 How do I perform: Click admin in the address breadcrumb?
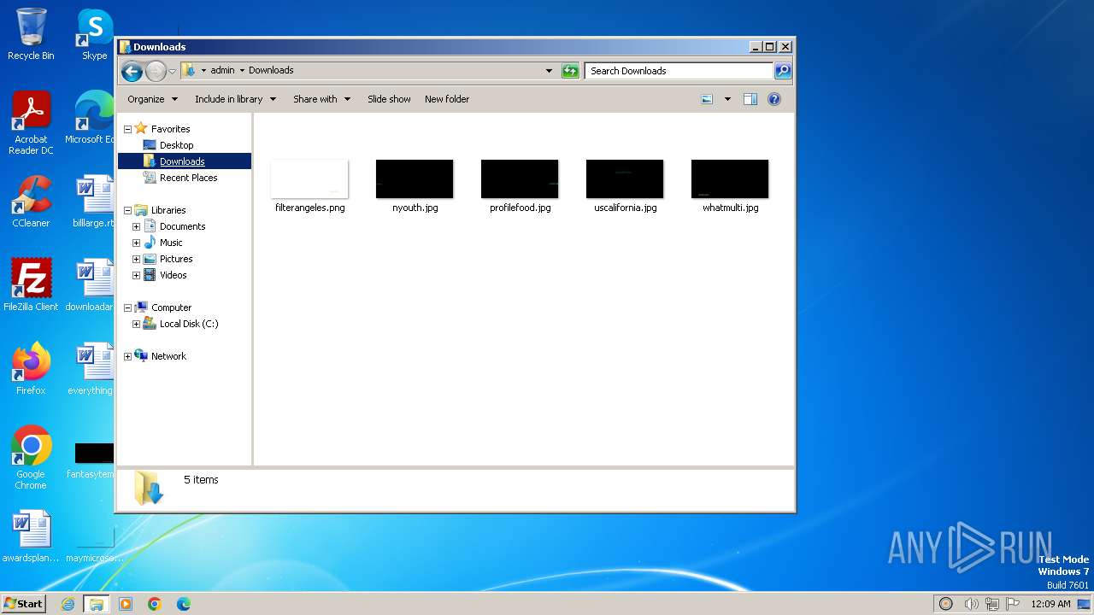tap(222, 71)
